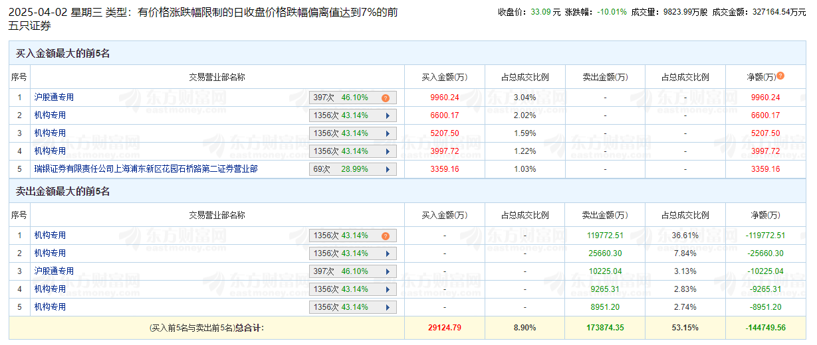Expand stats arrow for sell-side rank 4 机构专用
This screenshot has width=817, height=345.
(x=388, y=289)
